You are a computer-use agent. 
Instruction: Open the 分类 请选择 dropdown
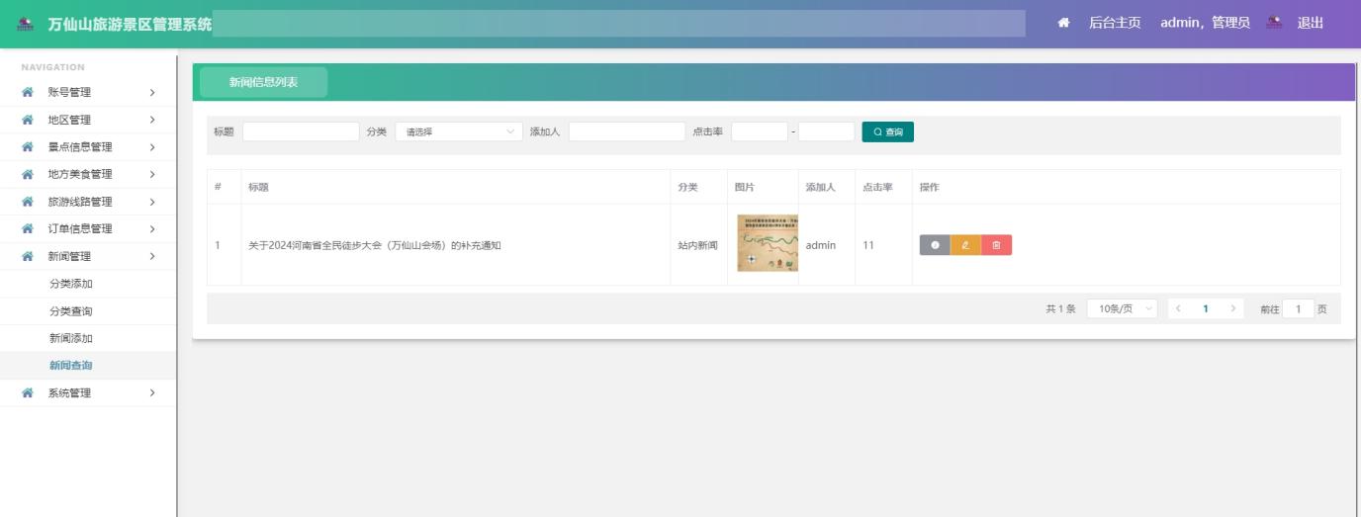click(459, 131)
